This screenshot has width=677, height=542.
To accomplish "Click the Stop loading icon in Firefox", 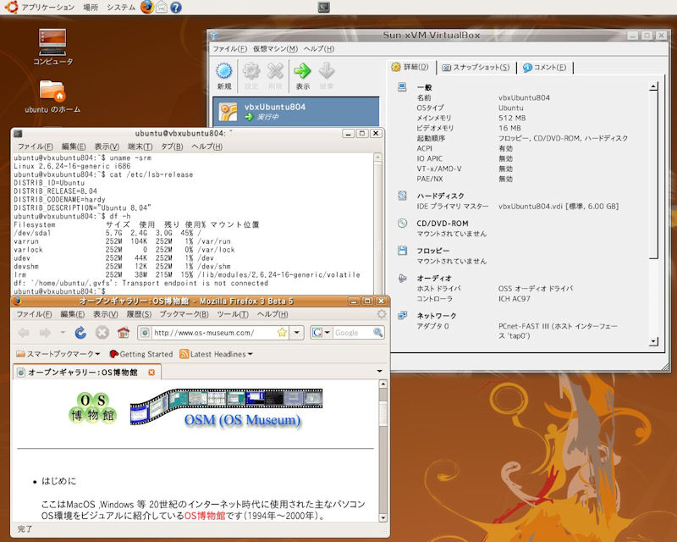I will 102,332.
